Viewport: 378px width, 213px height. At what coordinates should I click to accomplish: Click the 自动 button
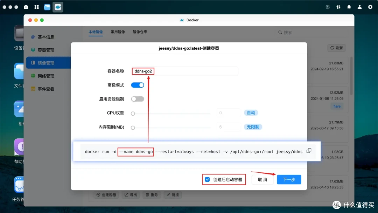click(x=251, y=113)
